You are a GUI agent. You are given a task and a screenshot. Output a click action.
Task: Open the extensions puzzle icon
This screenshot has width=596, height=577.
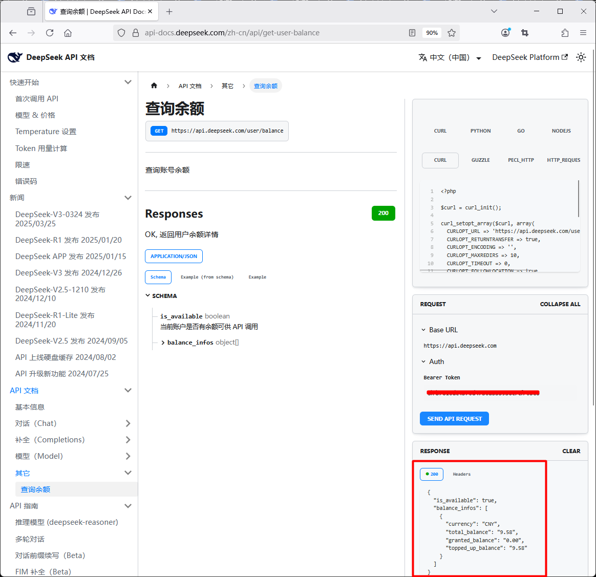tap(565, 33)
